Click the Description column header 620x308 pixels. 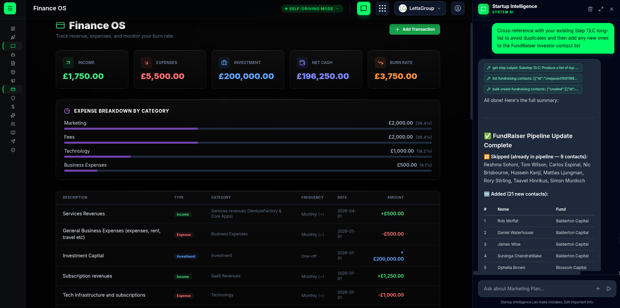coord(75,197)
